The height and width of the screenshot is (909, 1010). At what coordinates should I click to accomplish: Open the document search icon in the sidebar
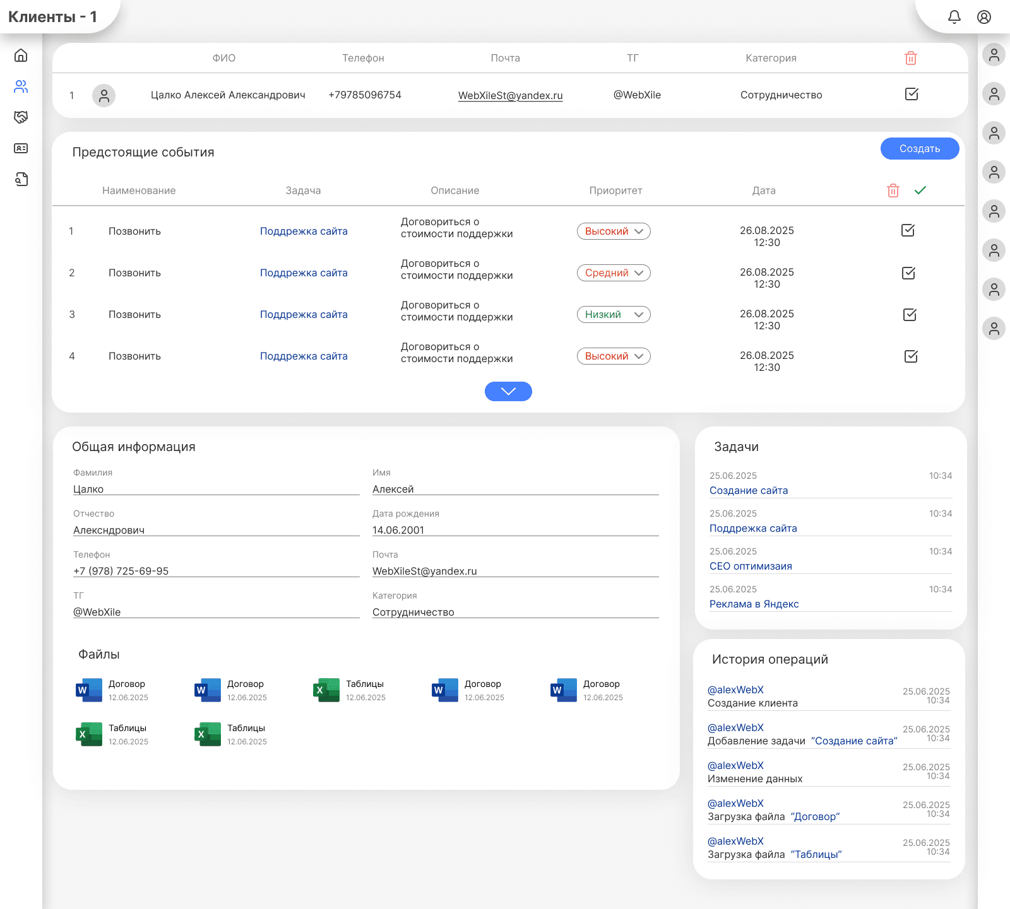[21, 179]
